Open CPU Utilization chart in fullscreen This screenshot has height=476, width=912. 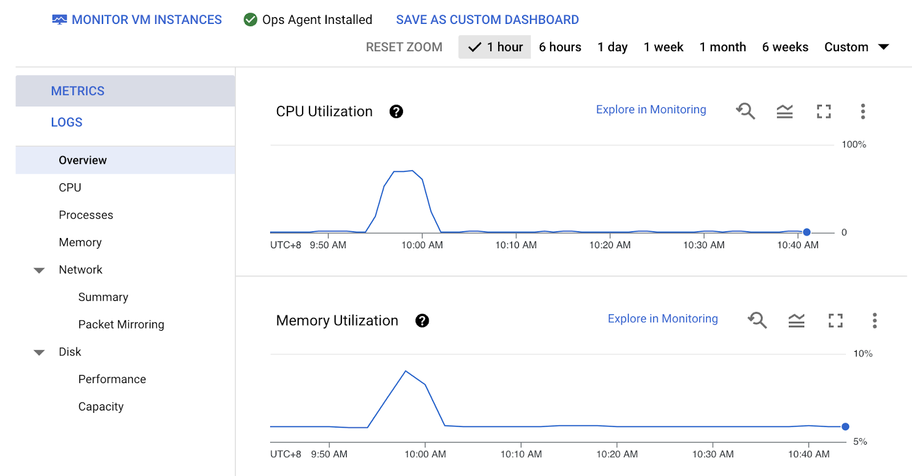(824, 112)
